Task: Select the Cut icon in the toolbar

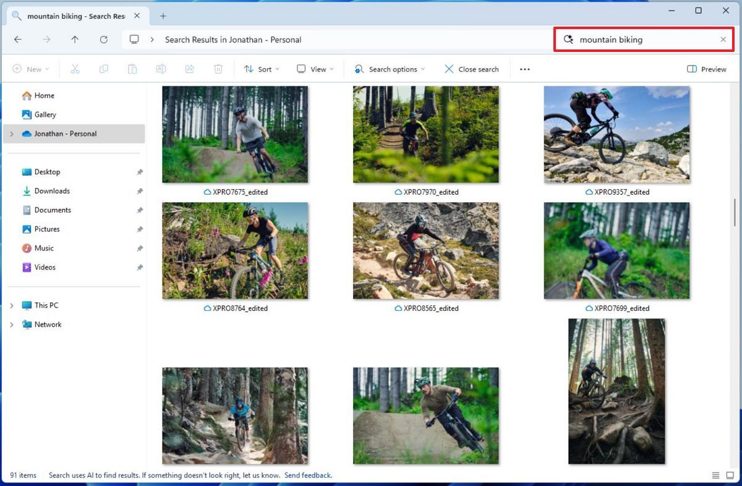Action: click(x=75, y=69)
